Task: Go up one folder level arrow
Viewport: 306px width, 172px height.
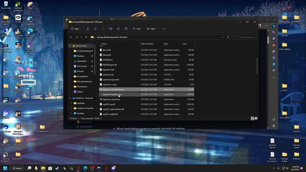Action: (86, 37)
